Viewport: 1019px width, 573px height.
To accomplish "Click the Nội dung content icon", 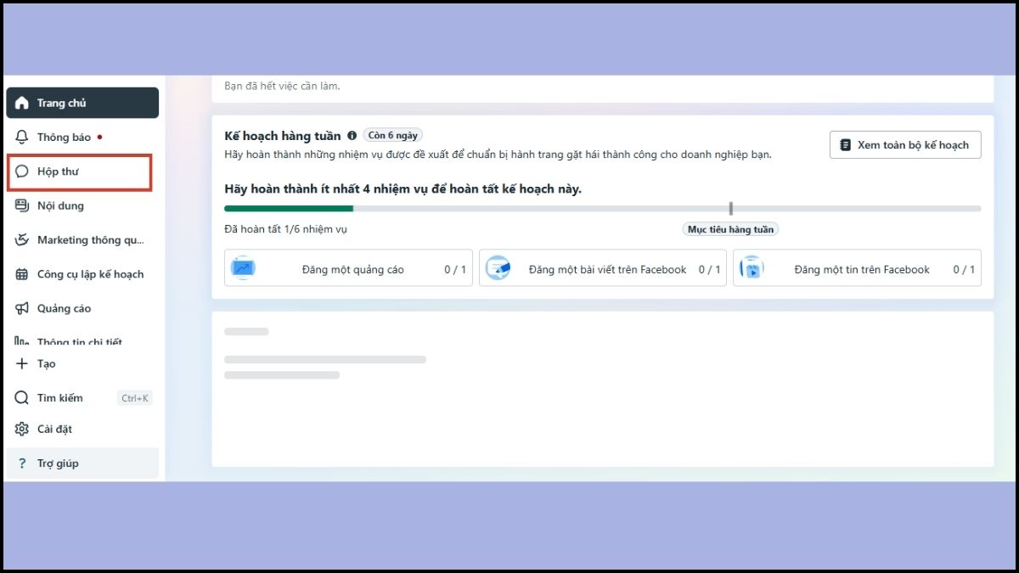I will pyautogui.click(x=22, y=205).
